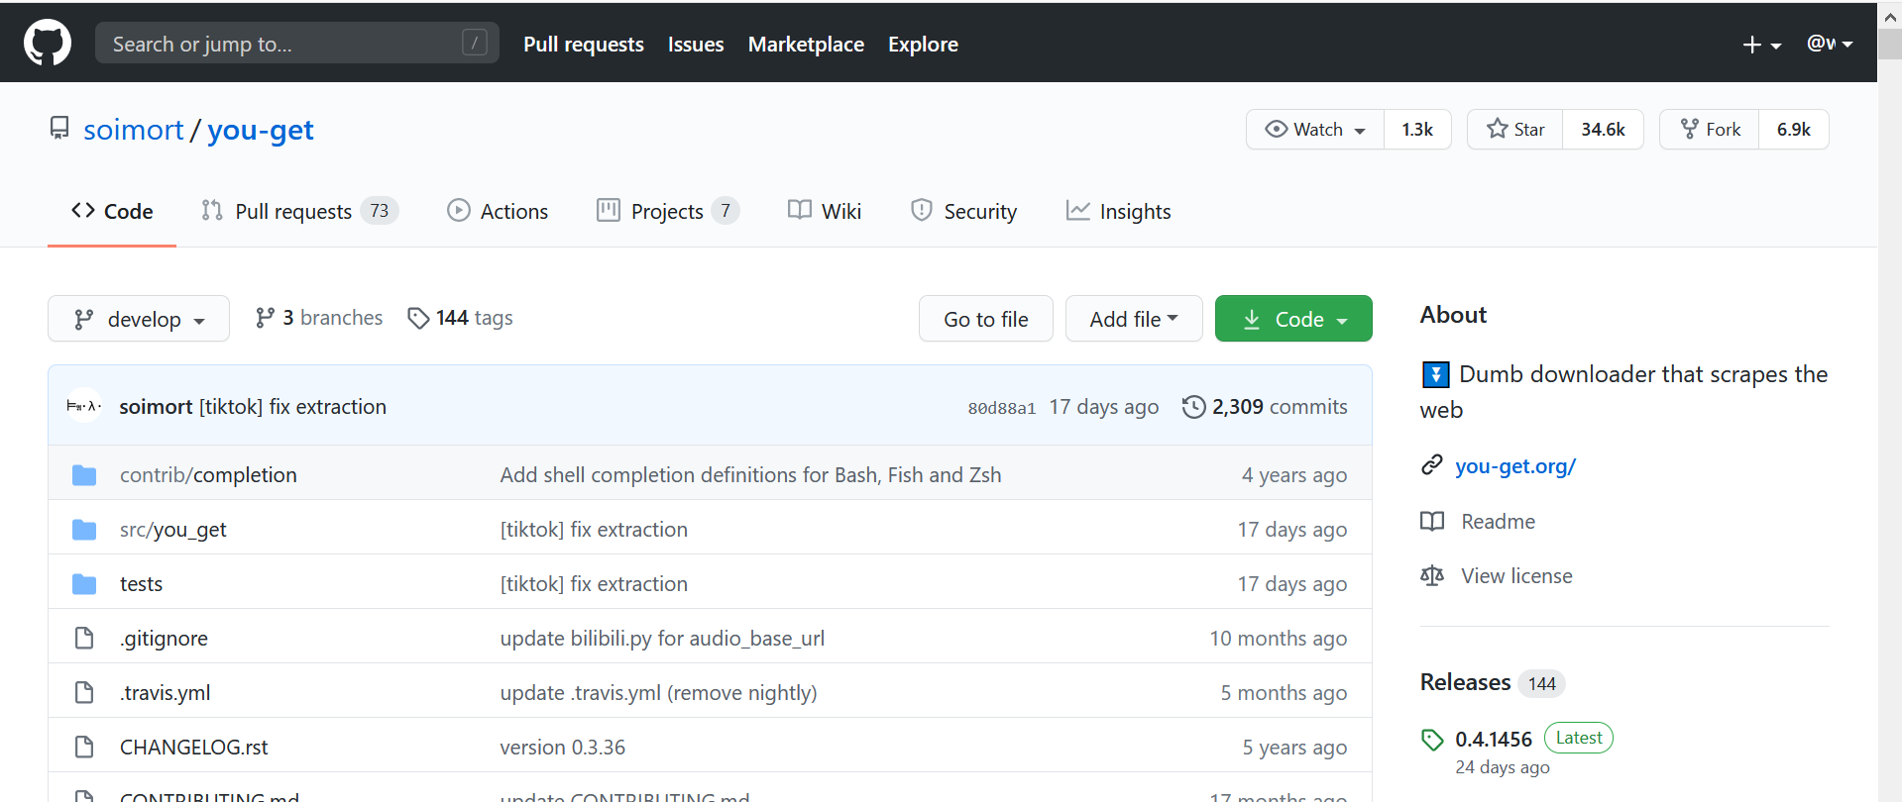Click file icon for .gitignore
The height and width of the screenshot is (802, 1902).
(x=84, y=639)
